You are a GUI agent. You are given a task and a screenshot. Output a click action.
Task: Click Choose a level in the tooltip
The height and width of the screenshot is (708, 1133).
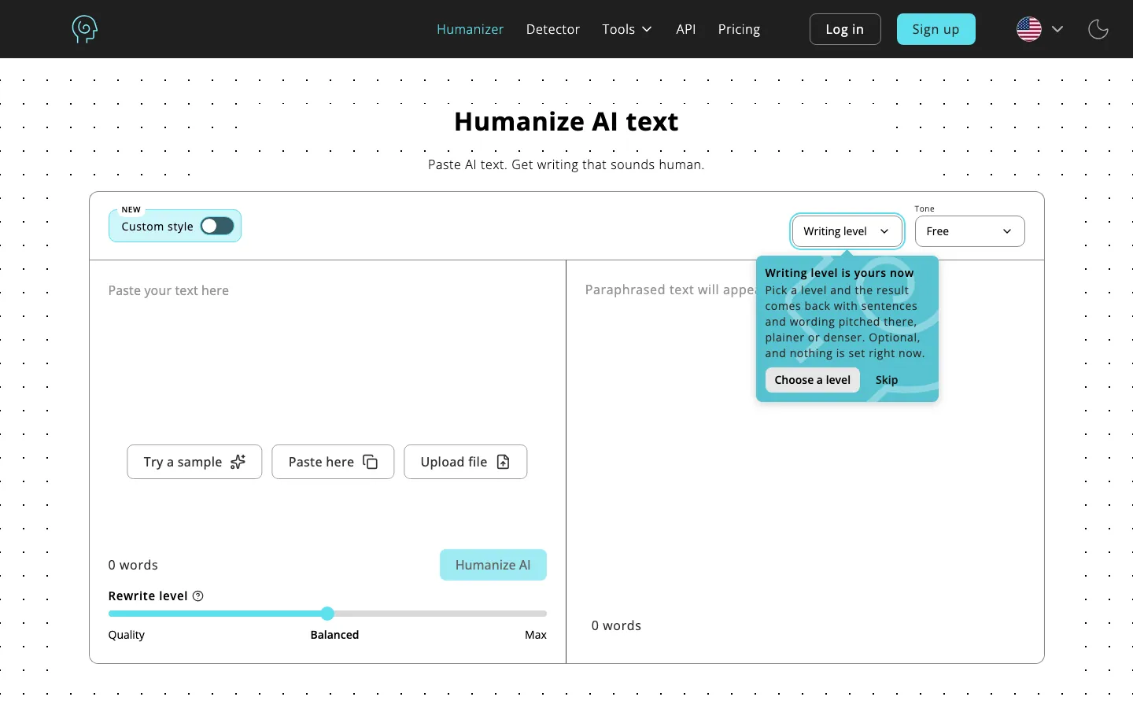click(812, 380)
